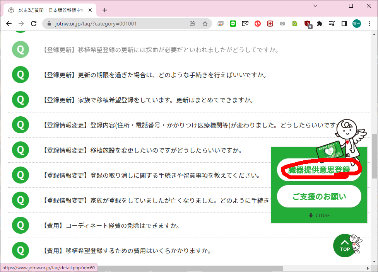The width and height of the screenshot is (378, 272).
Task: Click the address bar URL field
Action: point(116,24)
